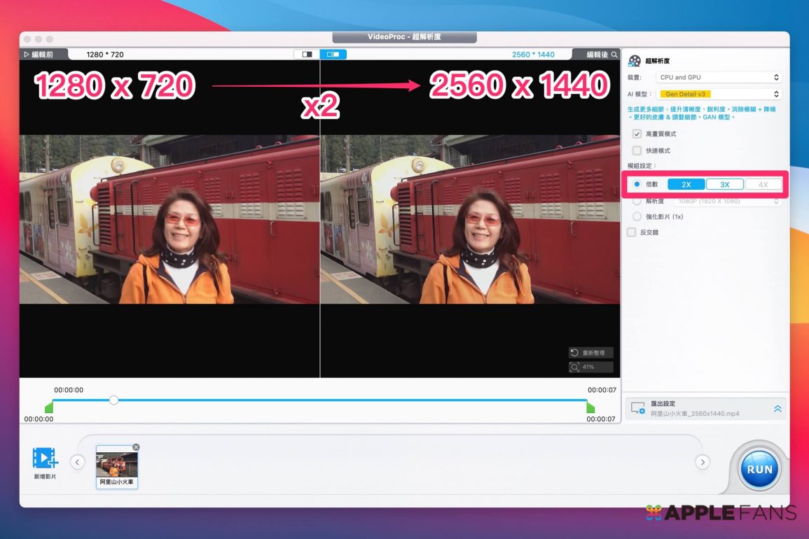
Task: Click the Add Video (新增影片) icon
Action: point(45,458)
